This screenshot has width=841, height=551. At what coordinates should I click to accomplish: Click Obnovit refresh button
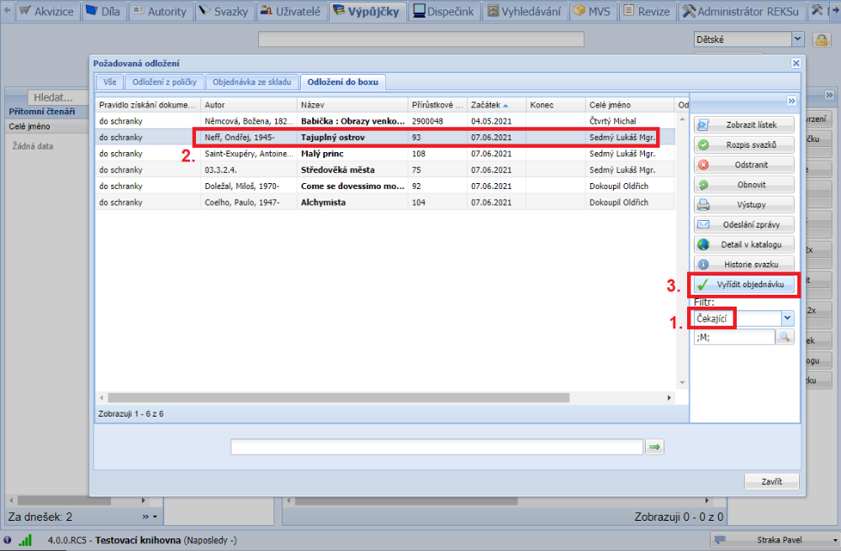tap(744, 184)
